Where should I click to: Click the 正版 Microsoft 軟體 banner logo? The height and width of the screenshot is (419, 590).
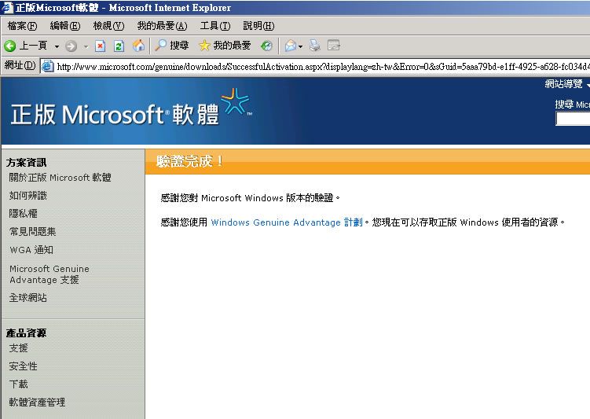click(131, 108)
